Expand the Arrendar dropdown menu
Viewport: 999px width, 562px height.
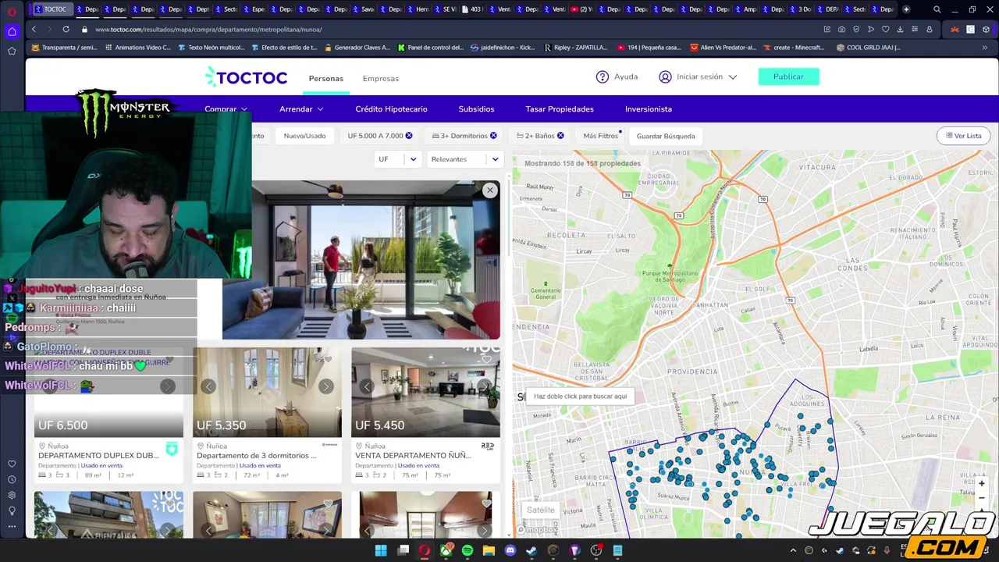click(301, 109)
